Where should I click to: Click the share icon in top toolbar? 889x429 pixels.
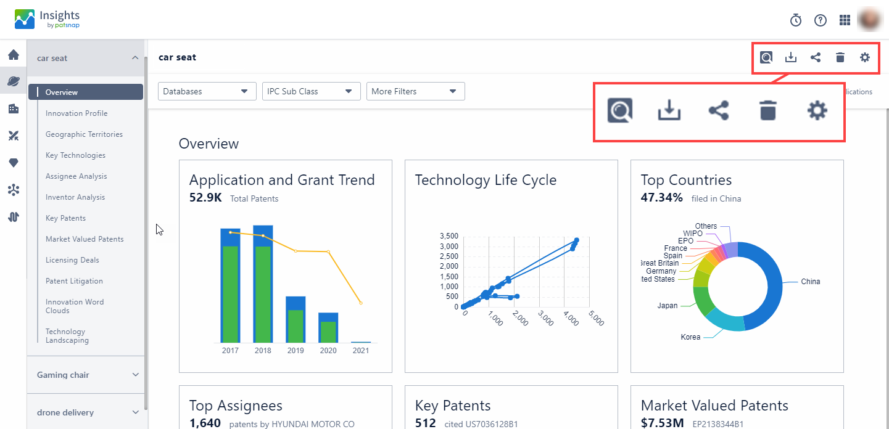pos(816,57)
